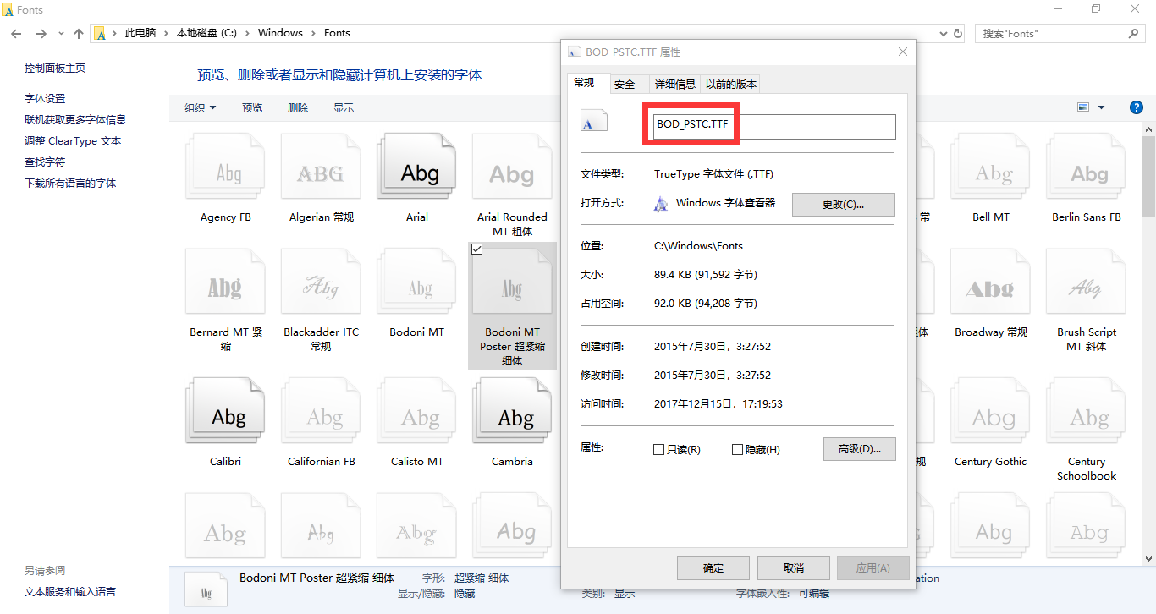
Task: Enable the 只读(R) read-only checkbox
Action: (659, 450)
